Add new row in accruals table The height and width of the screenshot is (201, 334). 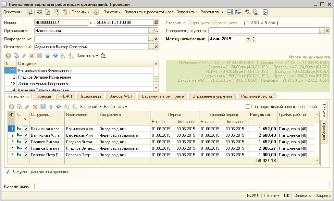(x=12, y=107)
